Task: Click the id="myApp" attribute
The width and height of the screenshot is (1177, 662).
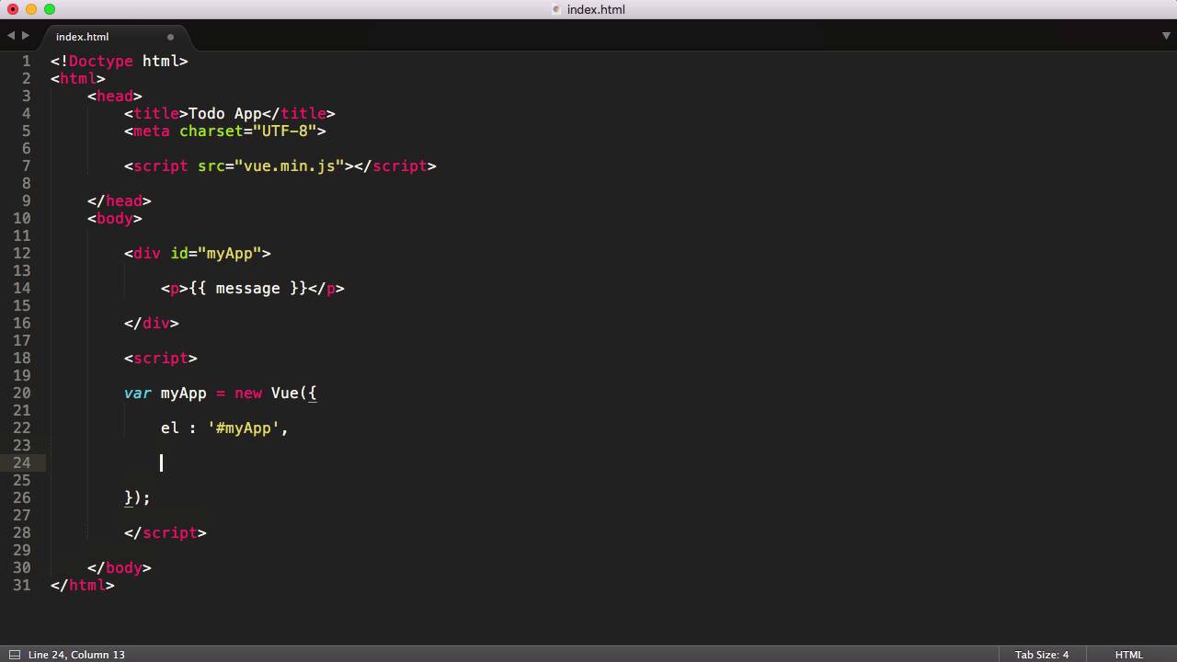Action: coord(216,253)
